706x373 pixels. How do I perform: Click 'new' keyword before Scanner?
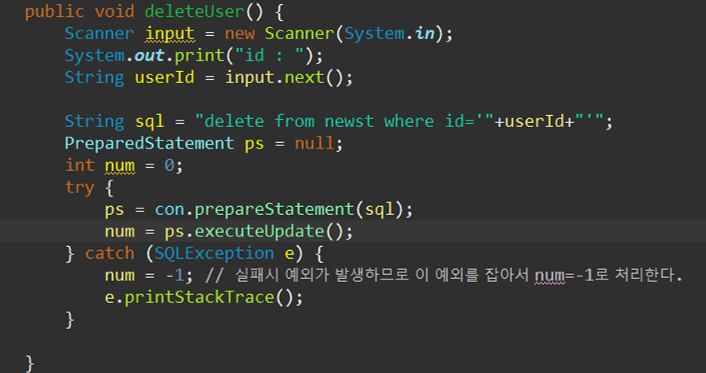(x=240, y=34)
